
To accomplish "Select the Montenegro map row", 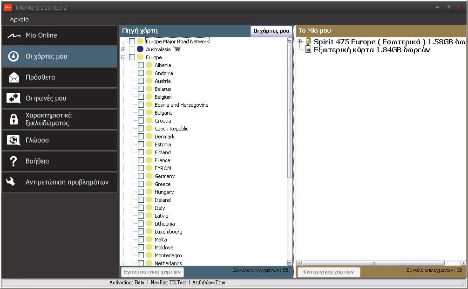I will [x=168, y=255].
